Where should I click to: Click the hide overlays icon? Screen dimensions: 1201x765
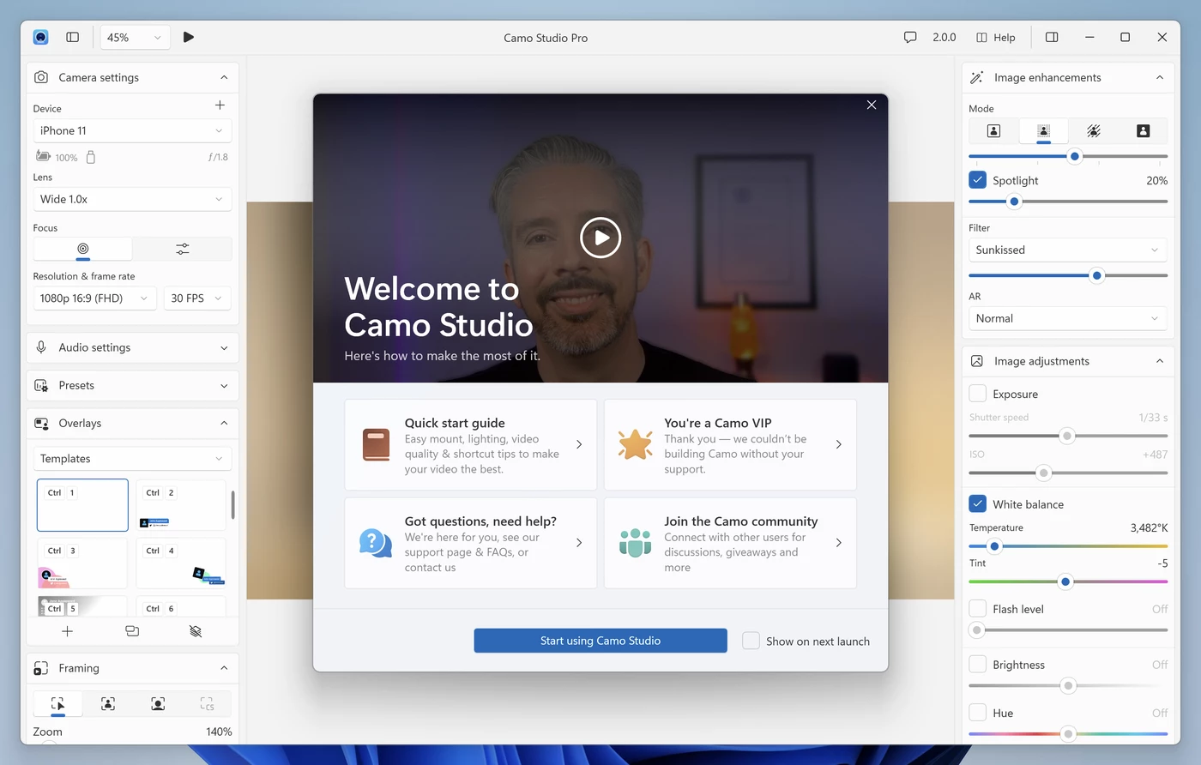click(x=196, y=631)
